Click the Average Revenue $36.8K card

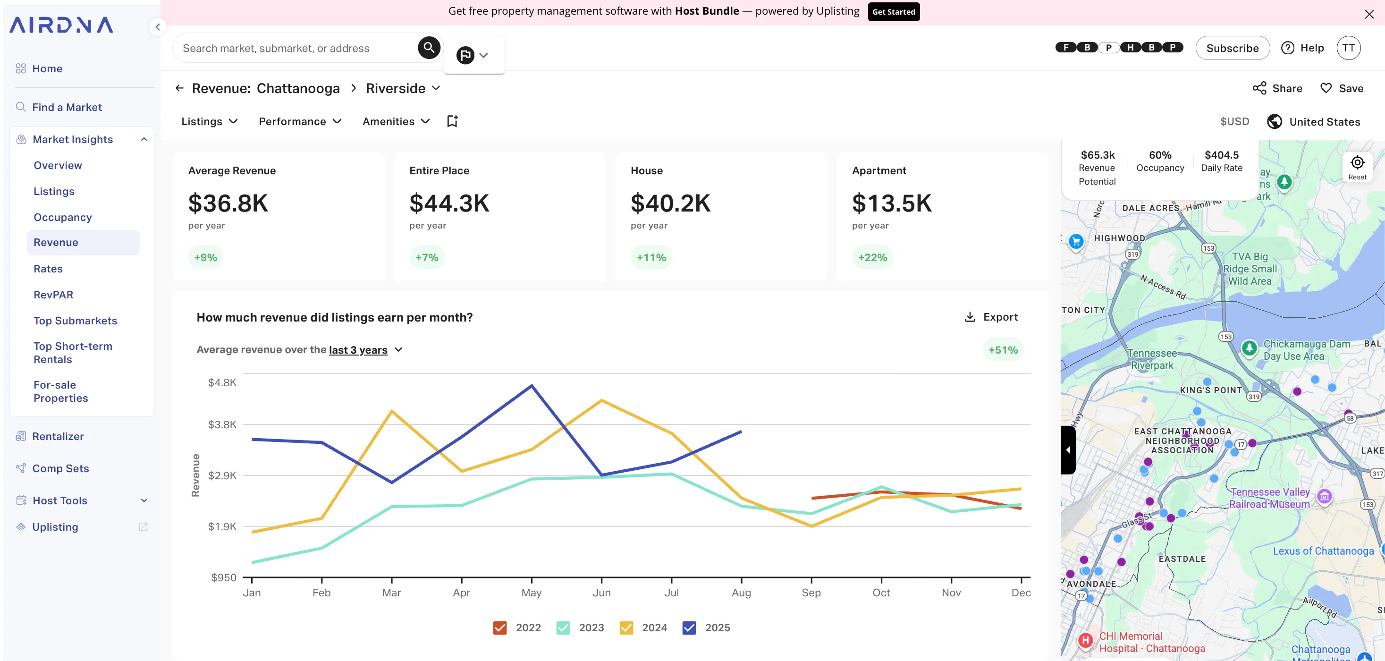pos(279,216)
